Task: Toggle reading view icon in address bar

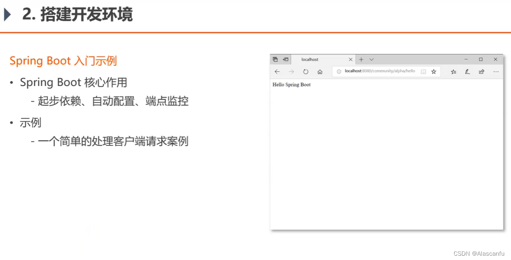Action: 423,72
